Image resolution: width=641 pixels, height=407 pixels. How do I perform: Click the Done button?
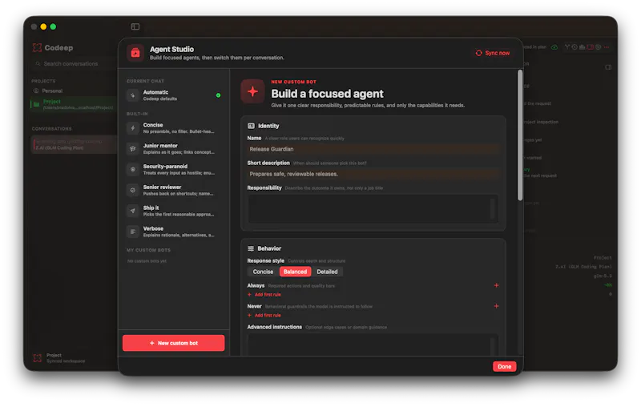tap(505, 367)
